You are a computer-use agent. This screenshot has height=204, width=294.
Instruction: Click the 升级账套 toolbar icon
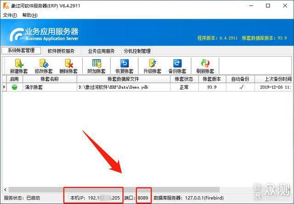[153, 63]
